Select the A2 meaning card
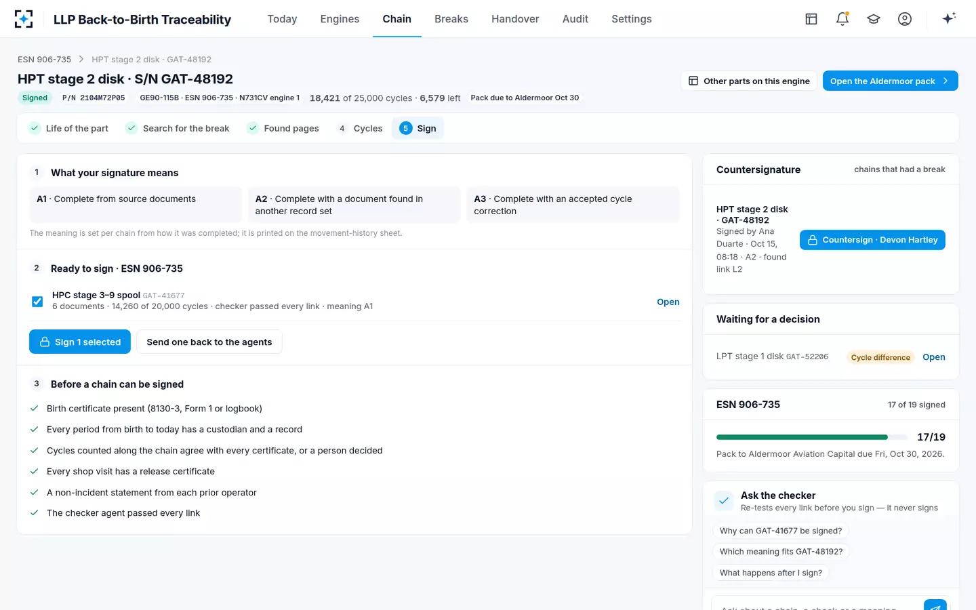 click(x=354, y=205)
